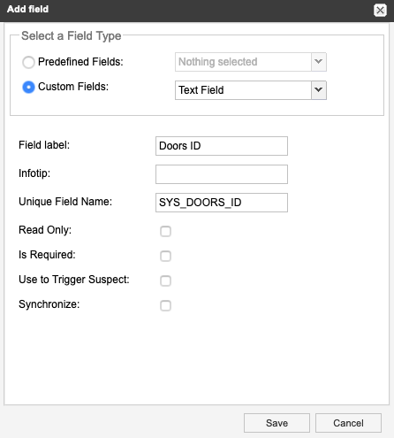Toggle the Synchronize checkbox

tap(165, 305)
